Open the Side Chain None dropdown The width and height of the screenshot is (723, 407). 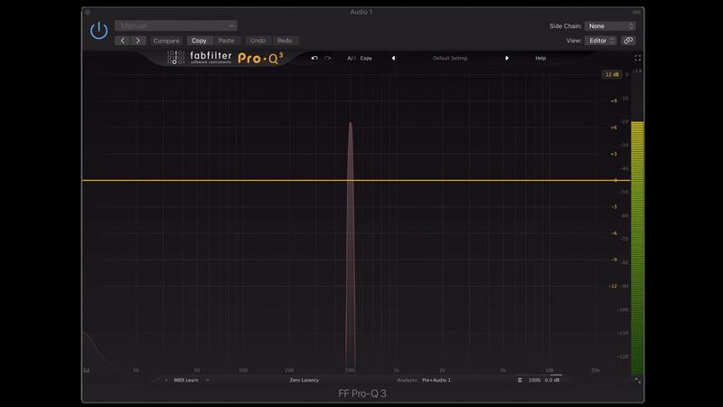coord(610,26)
